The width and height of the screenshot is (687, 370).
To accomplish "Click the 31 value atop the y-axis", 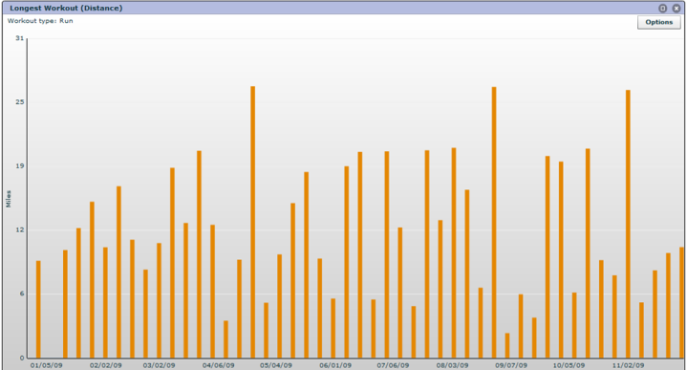I will pyautogui.click(x=20, y=38).
